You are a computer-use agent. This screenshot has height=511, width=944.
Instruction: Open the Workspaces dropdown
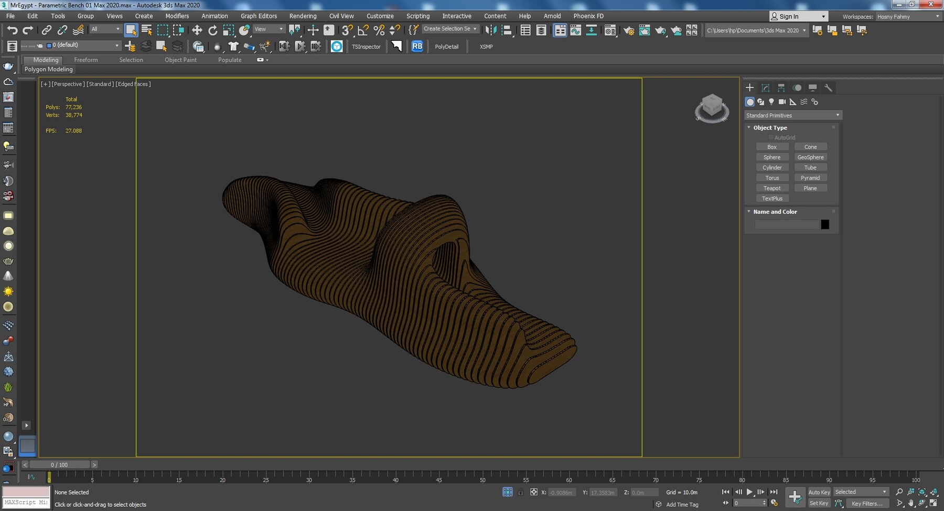907,16
